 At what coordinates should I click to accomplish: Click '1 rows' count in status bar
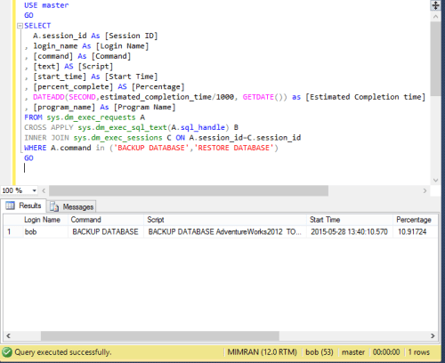[418, 352]
